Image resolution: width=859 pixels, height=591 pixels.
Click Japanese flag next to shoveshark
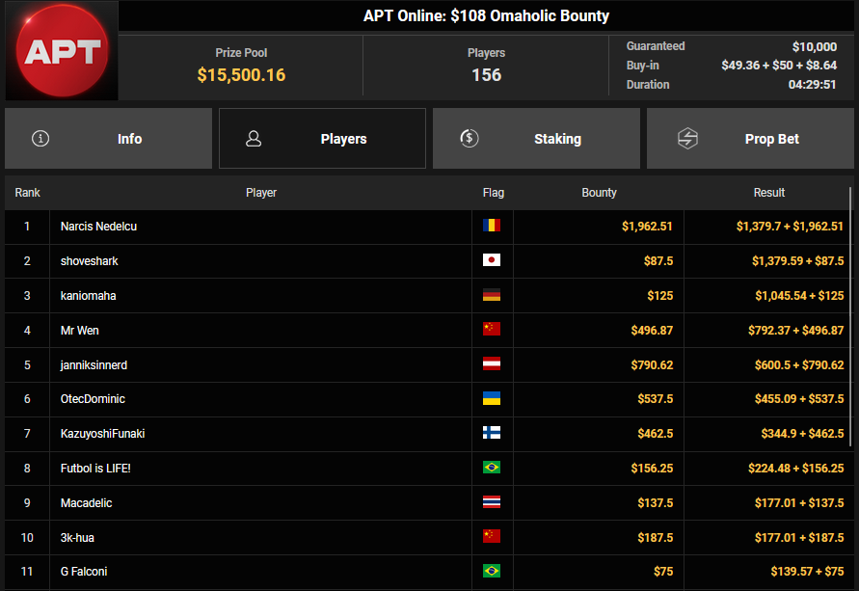pos(492,261)
